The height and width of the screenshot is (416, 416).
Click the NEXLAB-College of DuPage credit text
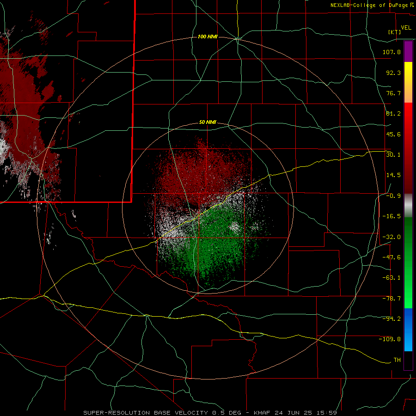(369, 5)
